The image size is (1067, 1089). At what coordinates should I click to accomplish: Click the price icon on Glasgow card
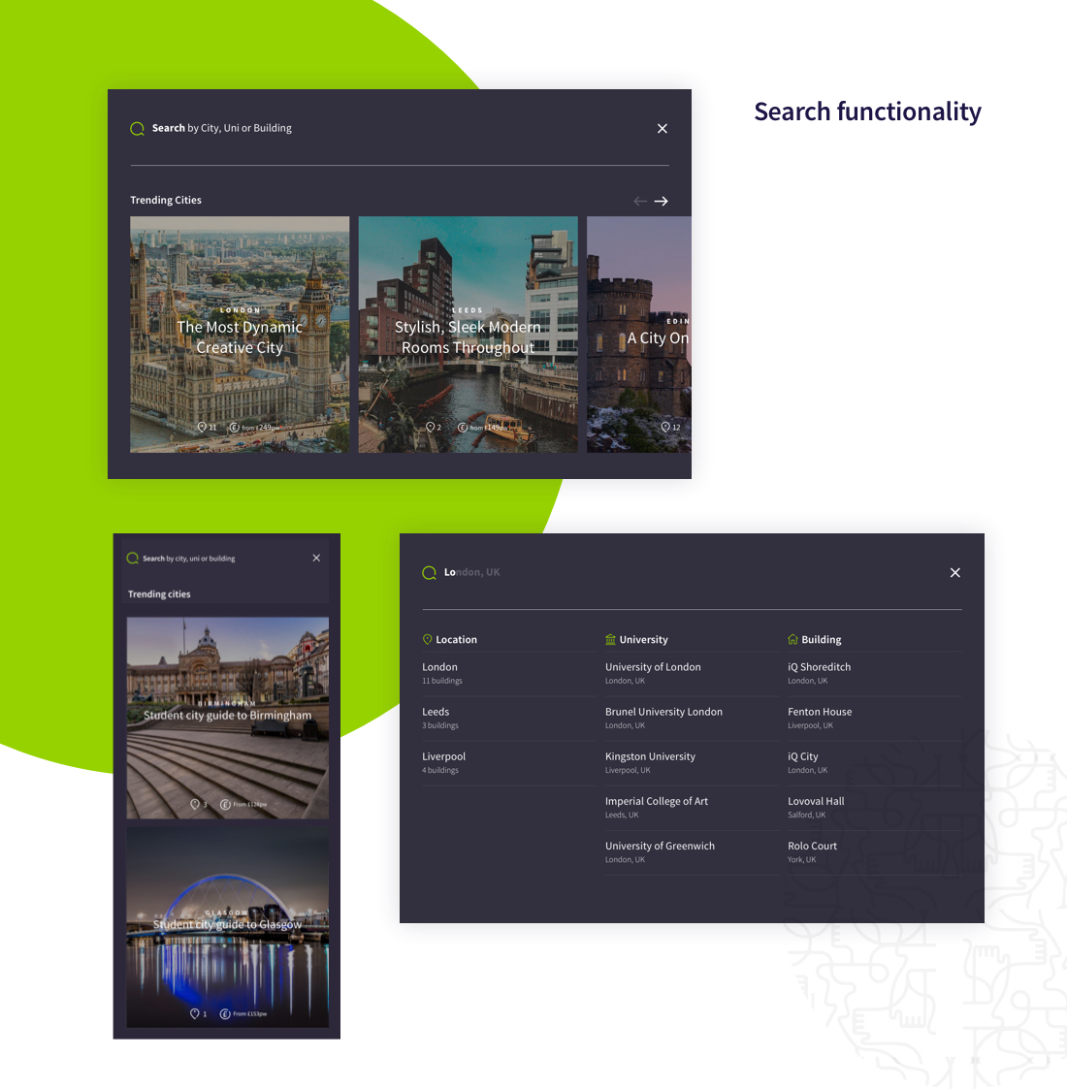coord(225,1014)
